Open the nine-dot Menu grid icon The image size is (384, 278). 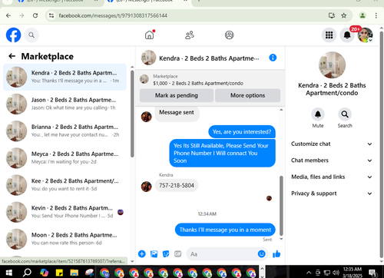coord(329,35)
